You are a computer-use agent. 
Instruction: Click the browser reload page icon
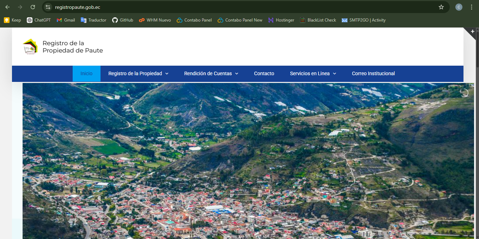[x=33, y=7]
